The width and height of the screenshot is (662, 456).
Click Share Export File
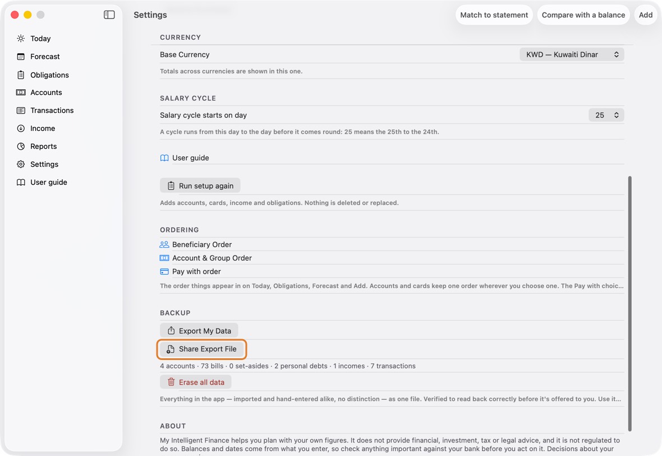coord(201,349)
